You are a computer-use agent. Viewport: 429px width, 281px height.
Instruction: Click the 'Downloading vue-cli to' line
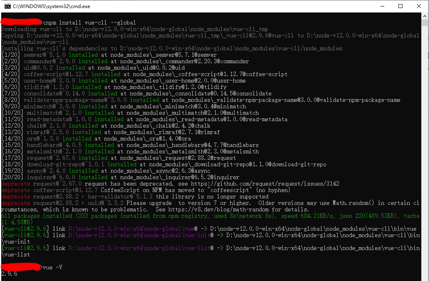[x=135, y=29]
